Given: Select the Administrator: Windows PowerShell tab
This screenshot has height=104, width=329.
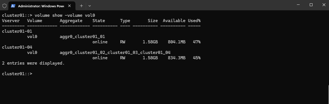Looking at the screenshot, I should click(x=42, y=6).
